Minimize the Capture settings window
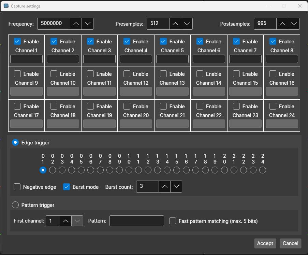Screen dimensions: 308x255 269,6
